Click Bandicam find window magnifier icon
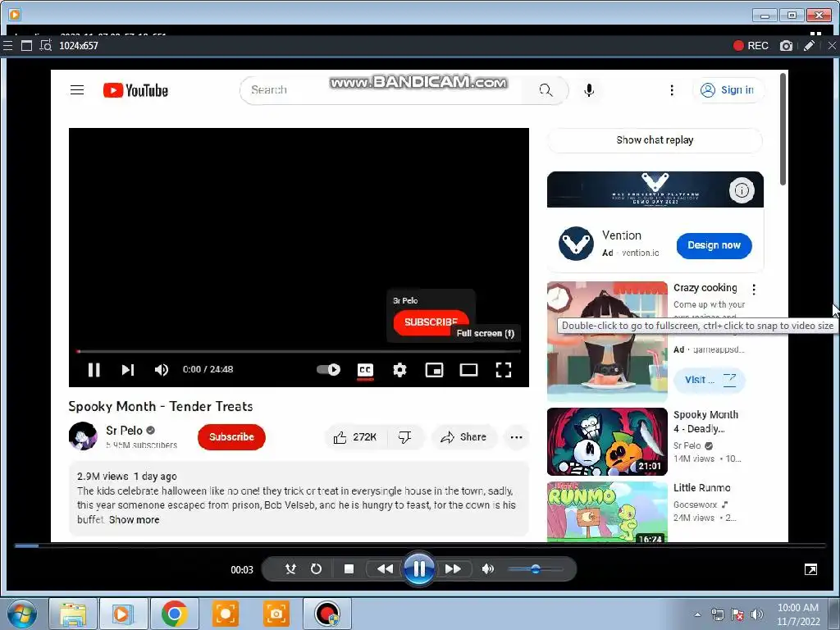This screenshot has height=630, width=840. (x=46, y=46)
